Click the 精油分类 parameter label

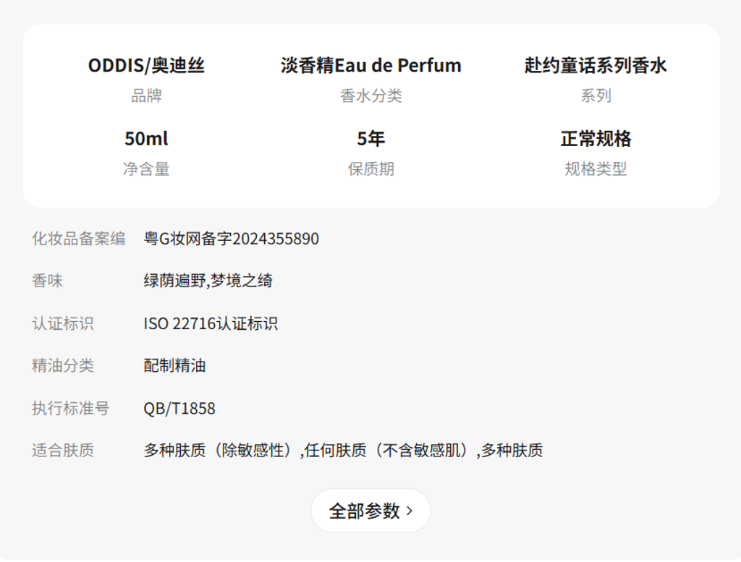click(x=63, y=365)
